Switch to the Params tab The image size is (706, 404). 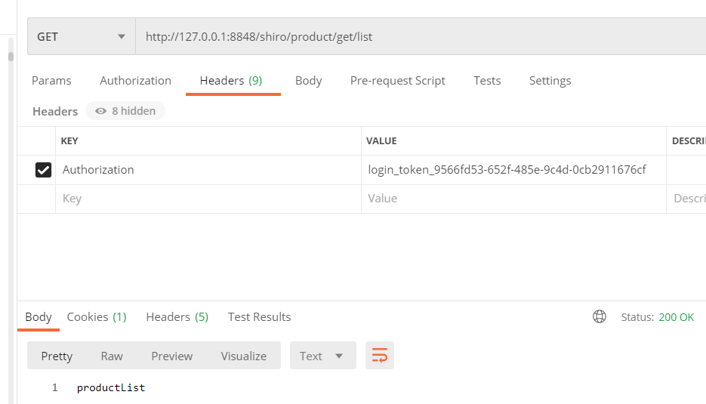tap(51, 81)
